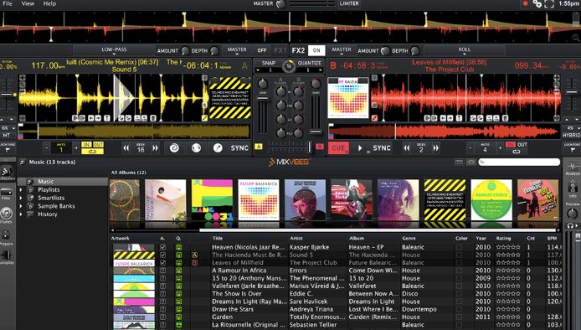Expand the Smartlists tree item
The image size is (581, 330).
(x=21, y=198)
